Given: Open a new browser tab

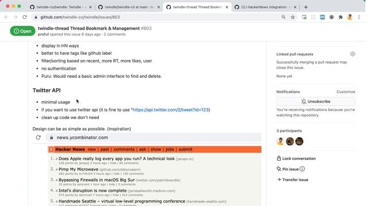Looking at the screenshot, I should (x=306, y=7).
